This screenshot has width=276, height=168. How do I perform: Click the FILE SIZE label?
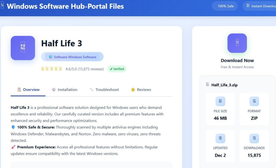pos(220,111)
